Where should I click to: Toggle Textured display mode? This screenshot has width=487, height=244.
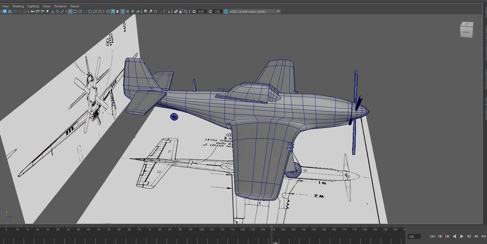(127, 11)
